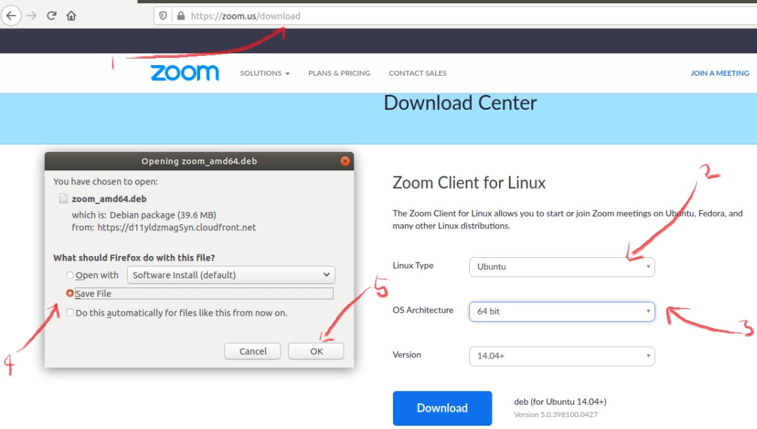Click the browser back navigation arrow

12,15
